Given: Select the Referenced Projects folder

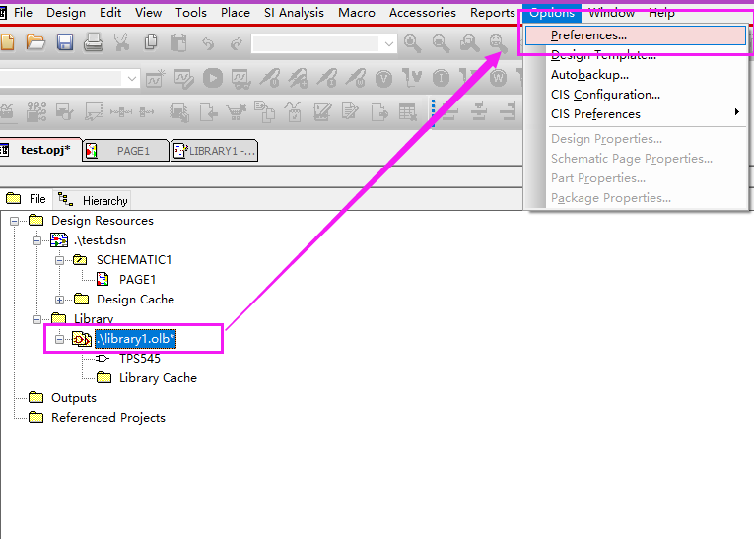Looking at the screenshot, I should [108, 418].
